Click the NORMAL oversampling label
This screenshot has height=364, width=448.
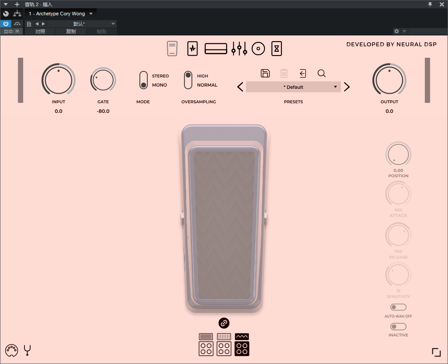coord(207,85)
